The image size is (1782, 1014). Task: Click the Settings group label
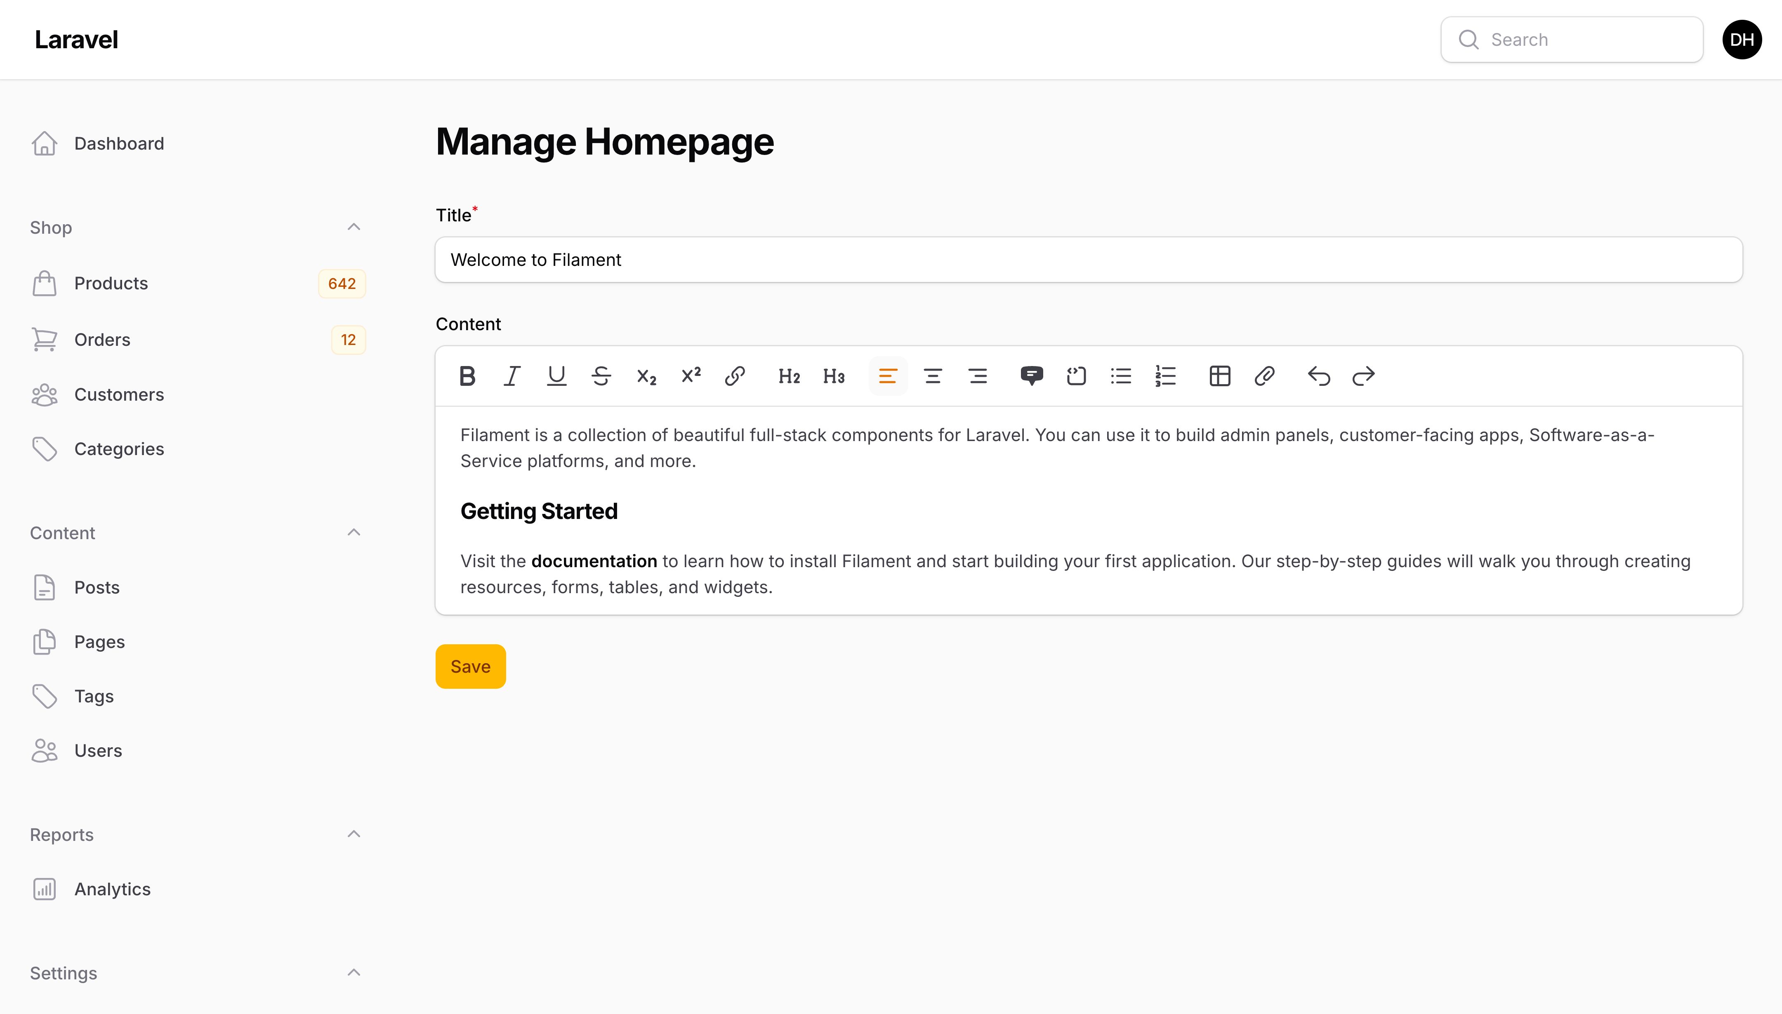click(x=64, y=974)
